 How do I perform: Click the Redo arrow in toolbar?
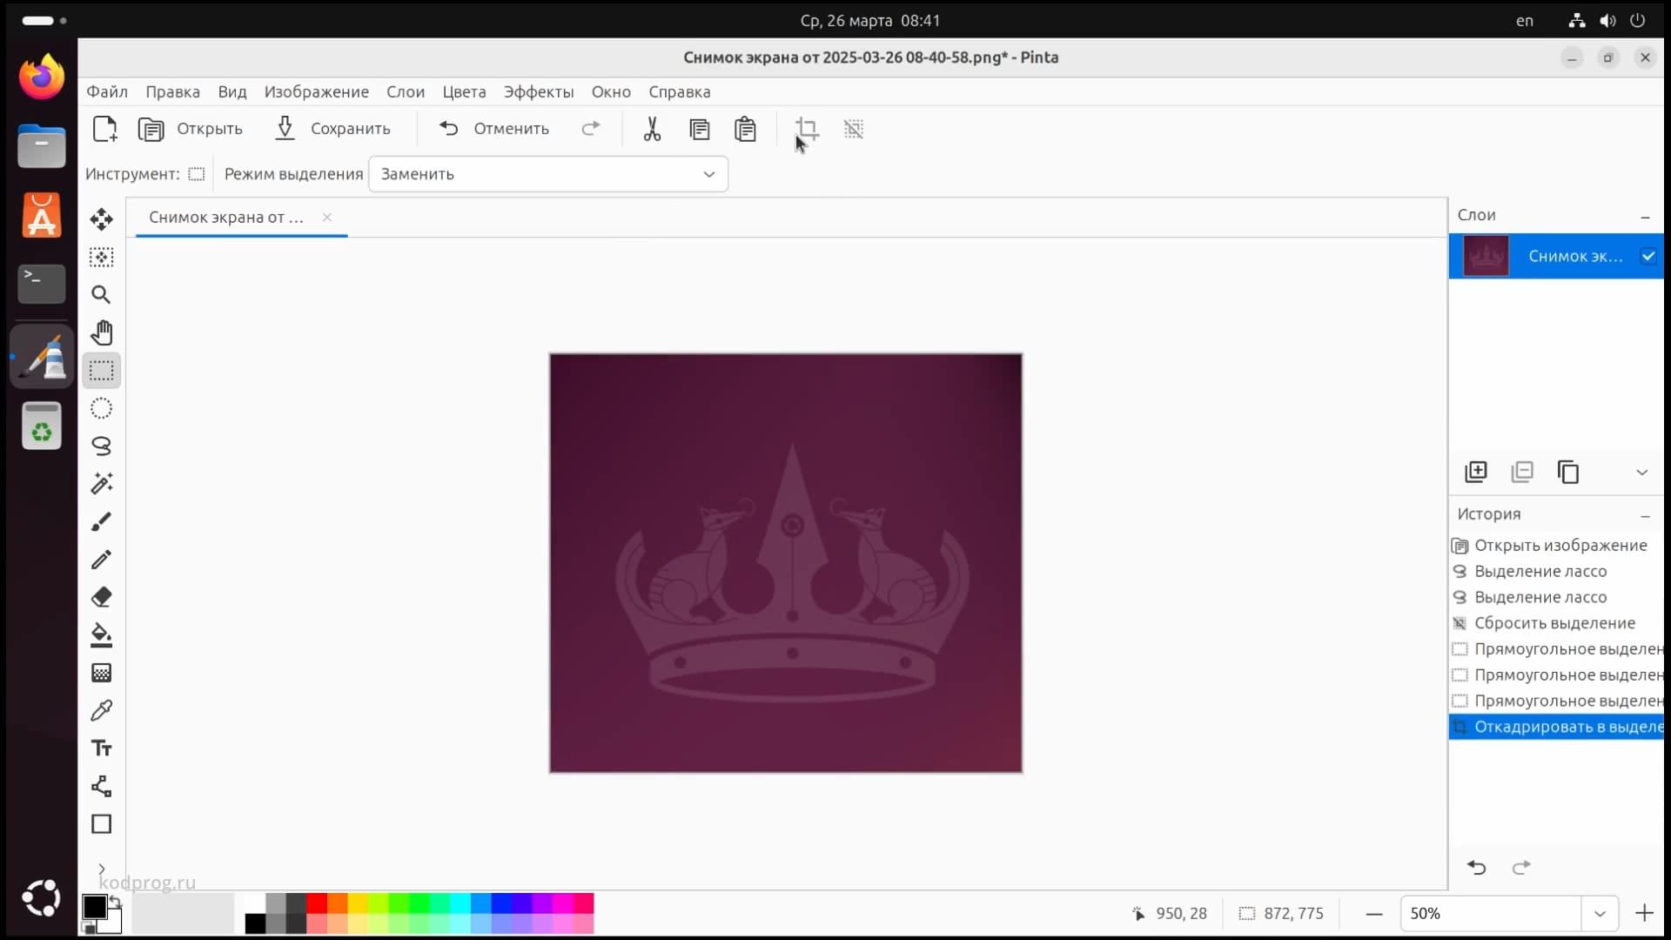tap(591, 129)
